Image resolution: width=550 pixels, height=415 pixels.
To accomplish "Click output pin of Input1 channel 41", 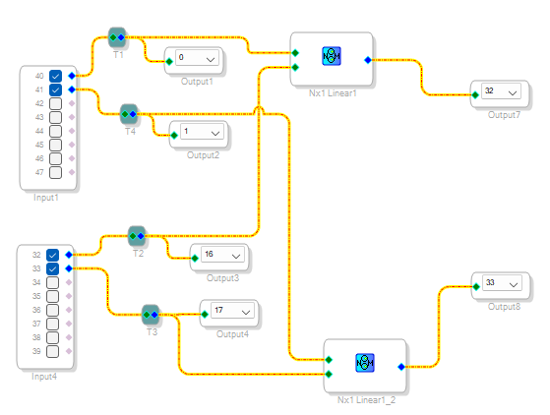I will 72,89.
